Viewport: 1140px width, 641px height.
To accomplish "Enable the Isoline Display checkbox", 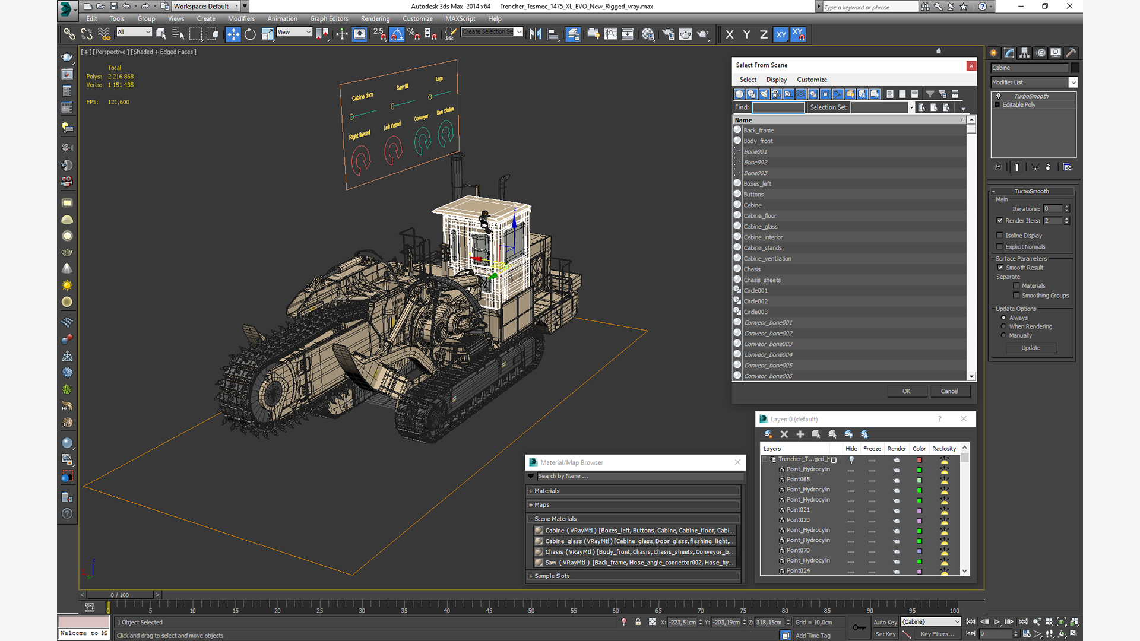I will (1000, 236).
